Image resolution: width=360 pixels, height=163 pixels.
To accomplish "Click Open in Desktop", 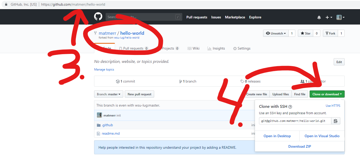I will tap(277, 136).
